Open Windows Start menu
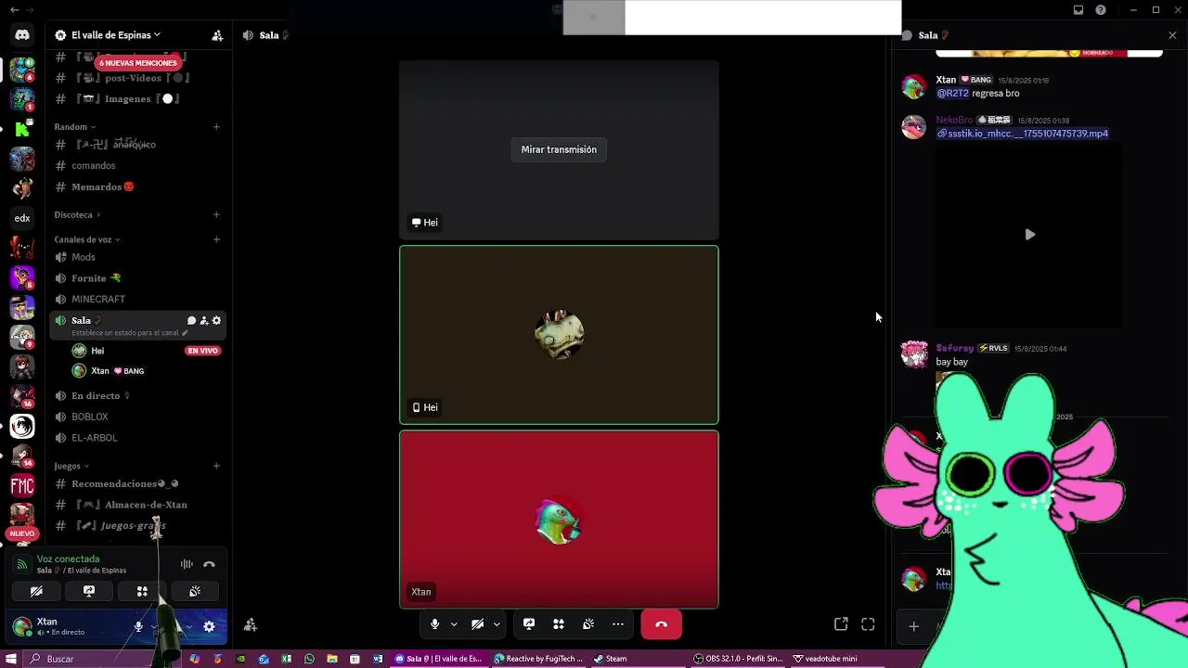The image size is (1188, 668). pos(10,659)
